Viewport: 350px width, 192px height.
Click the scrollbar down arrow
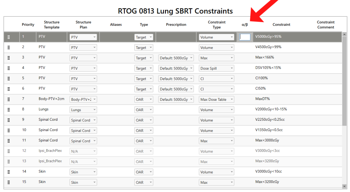pos(344,186)
